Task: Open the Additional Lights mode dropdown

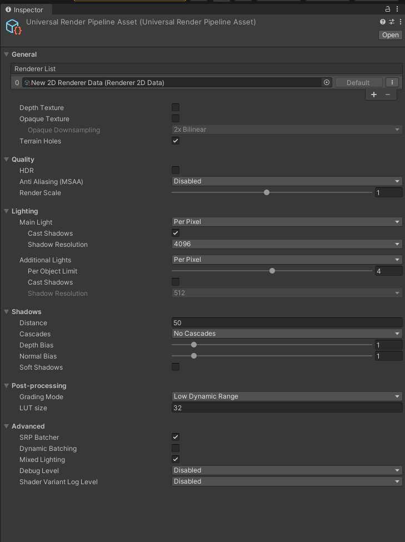Action: (287, 260)
